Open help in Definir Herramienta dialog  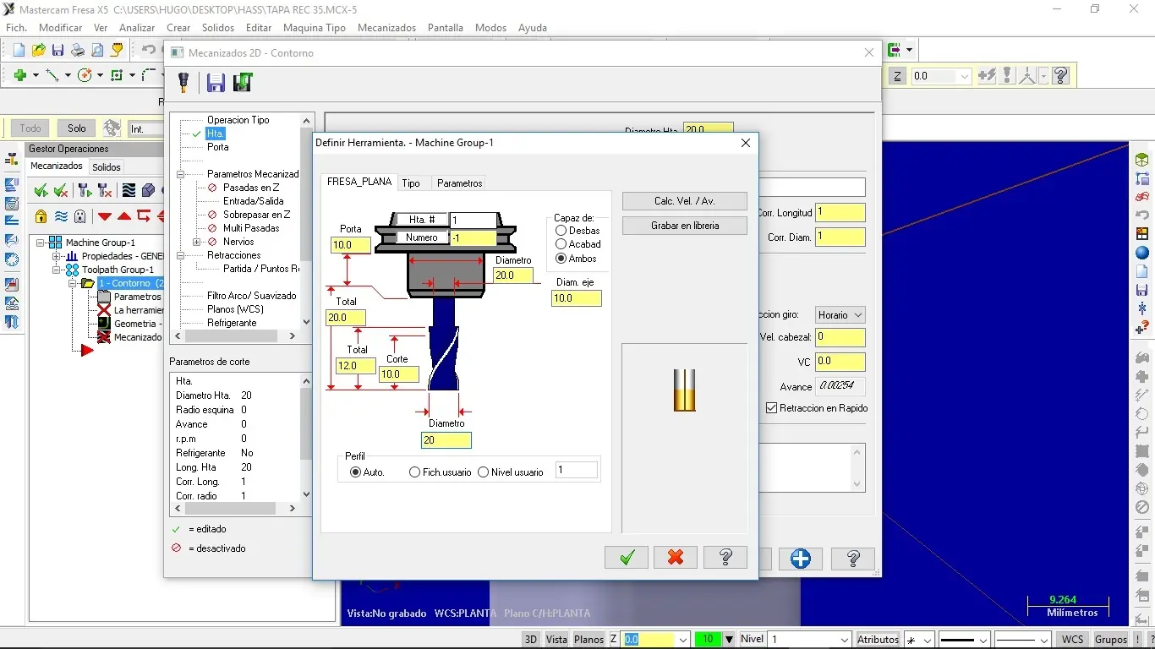tap(725, 558)
